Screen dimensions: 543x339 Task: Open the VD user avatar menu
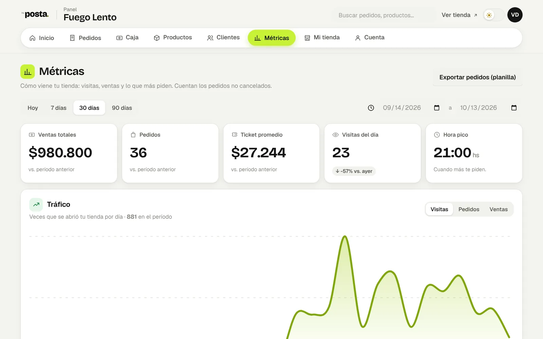515,15
